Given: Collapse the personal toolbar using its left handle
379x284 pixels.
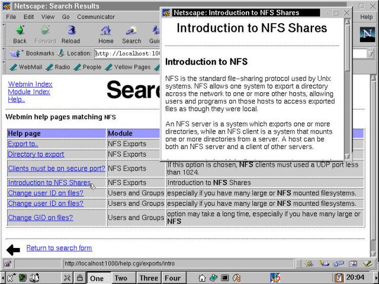Looking at the screenshot, I should coord(4,67).
